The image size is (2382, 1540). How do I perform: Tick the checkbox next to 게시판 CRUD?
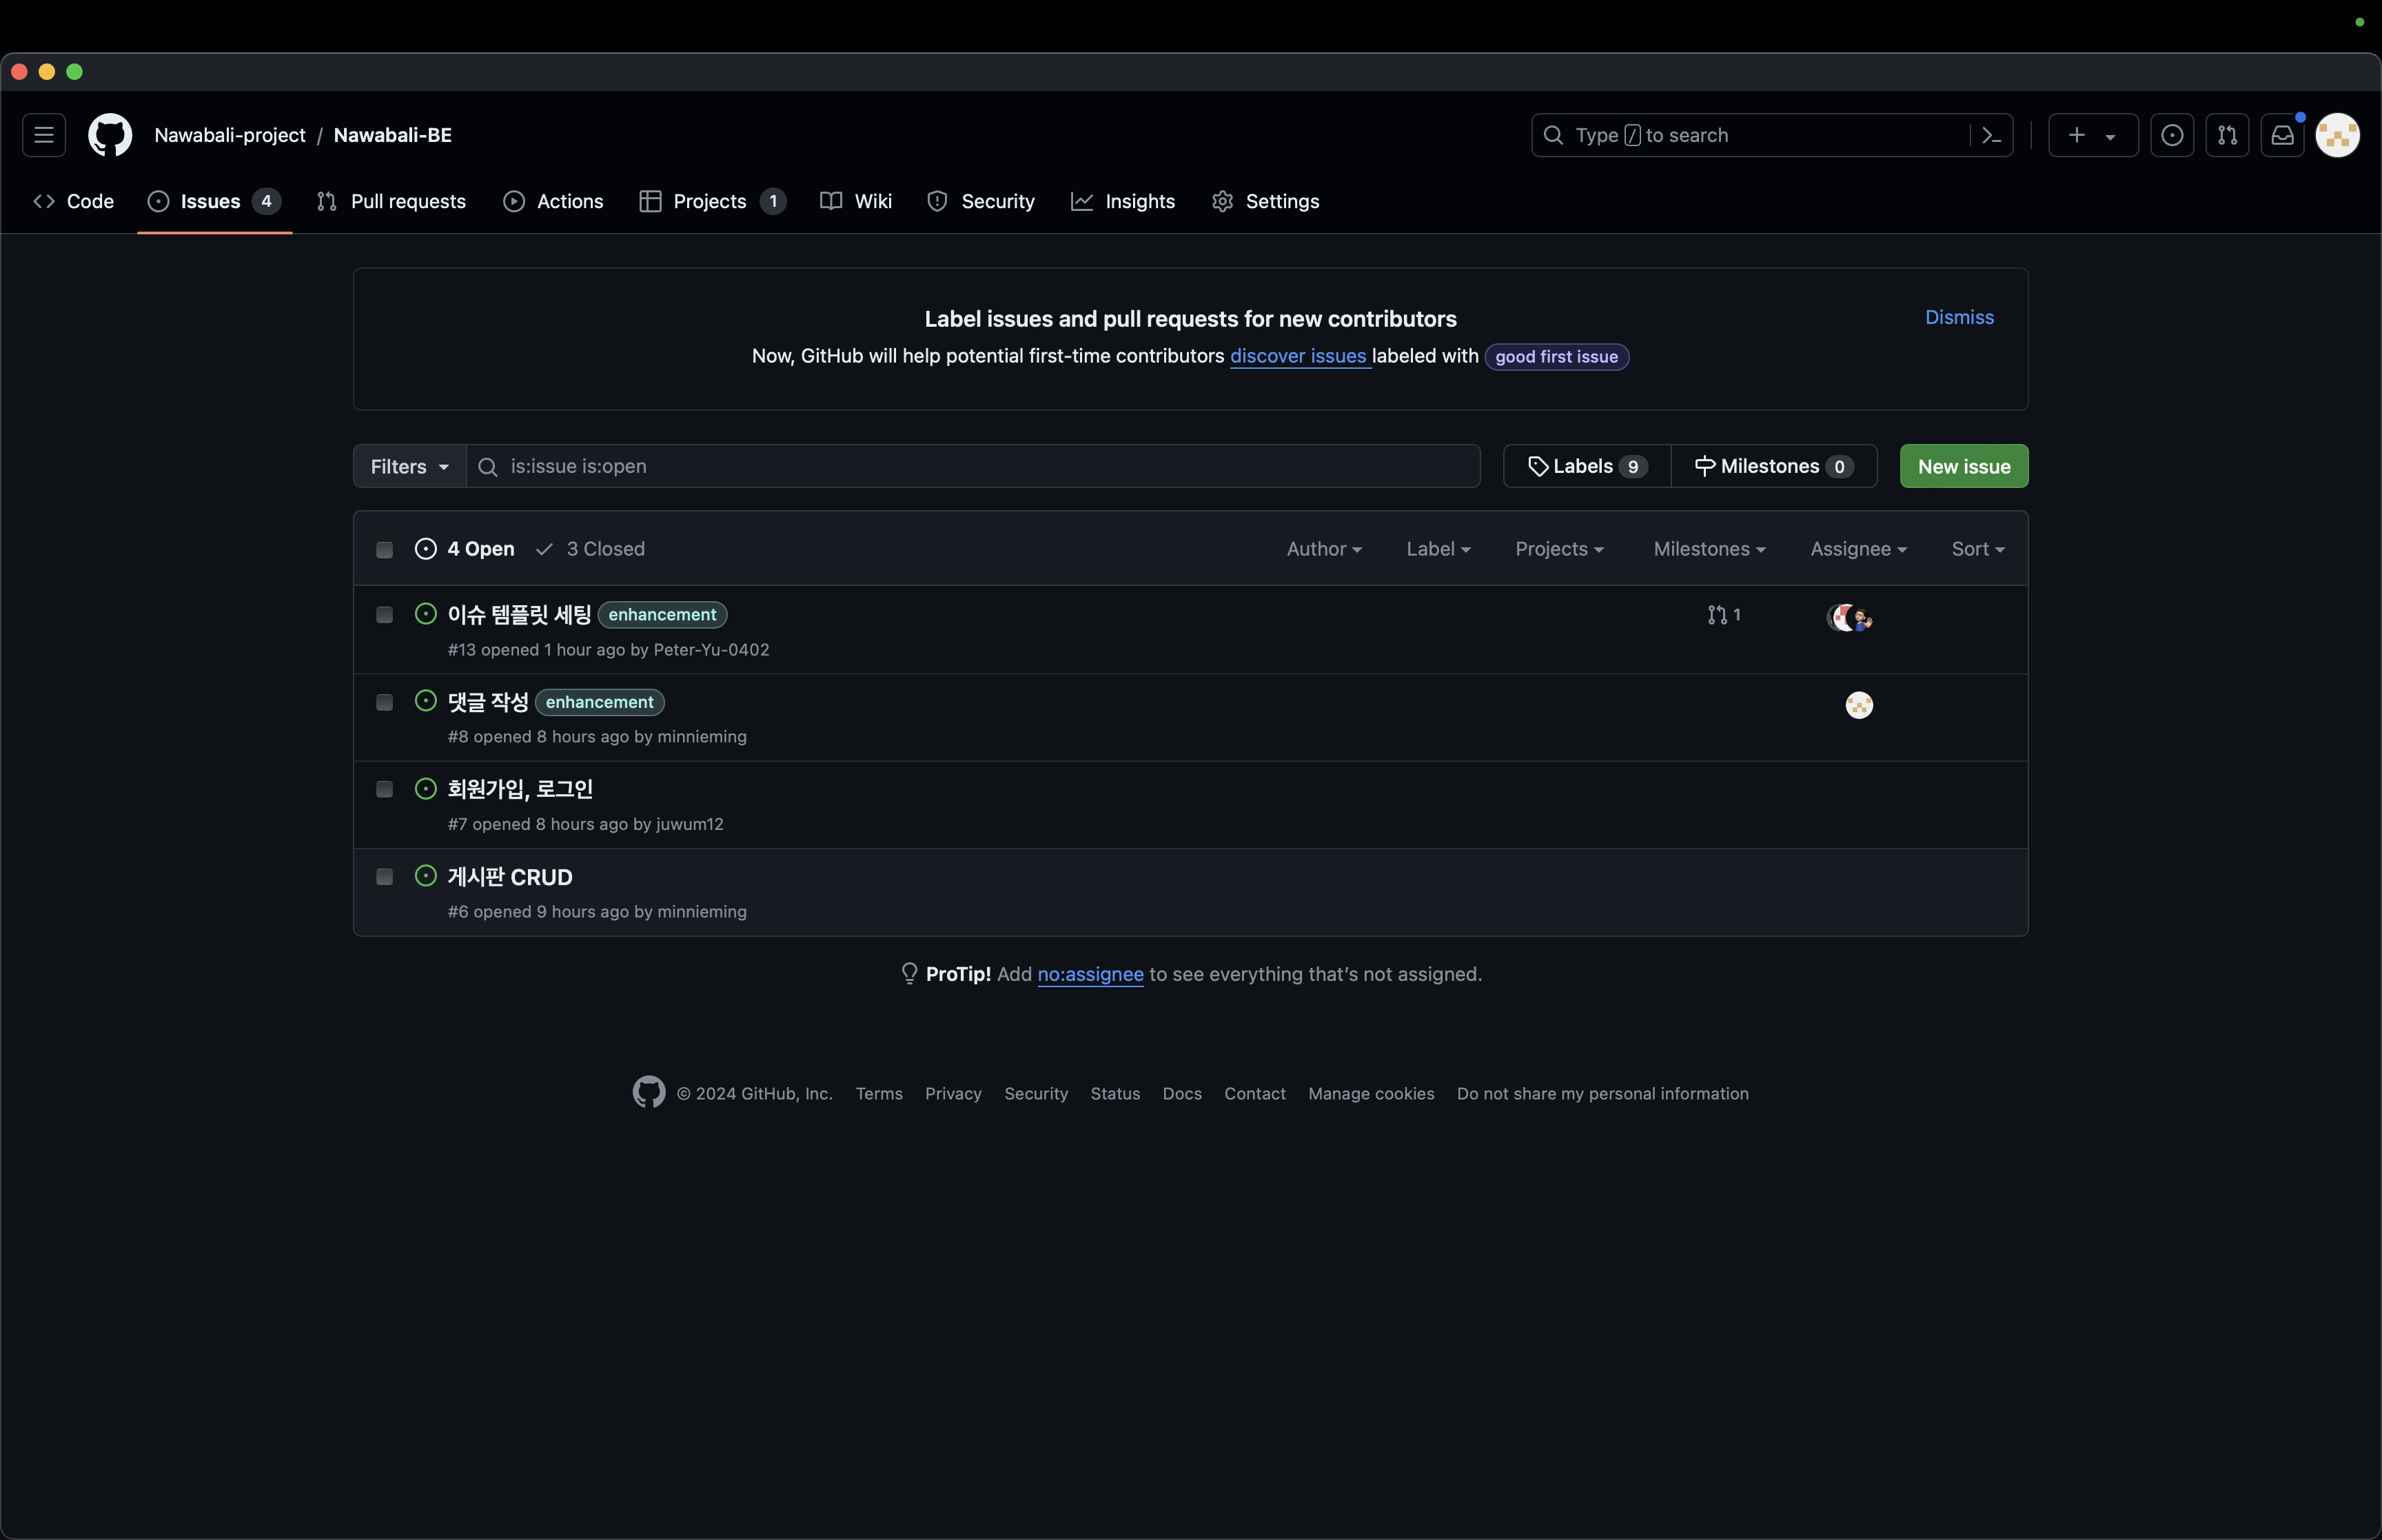(x=384, y=877)
